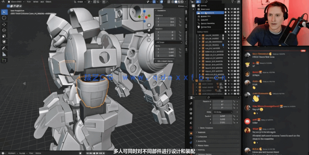Switch viewport to solid shading
The width and height of the screenshot is (309, 155).
(x=176, y=2)
